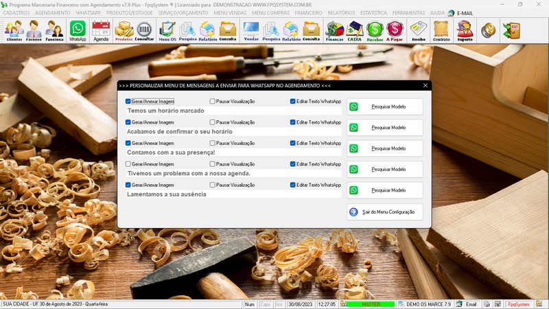Click Sair do Menu Configuração button
549x309 pixels.
click(385, 212)
